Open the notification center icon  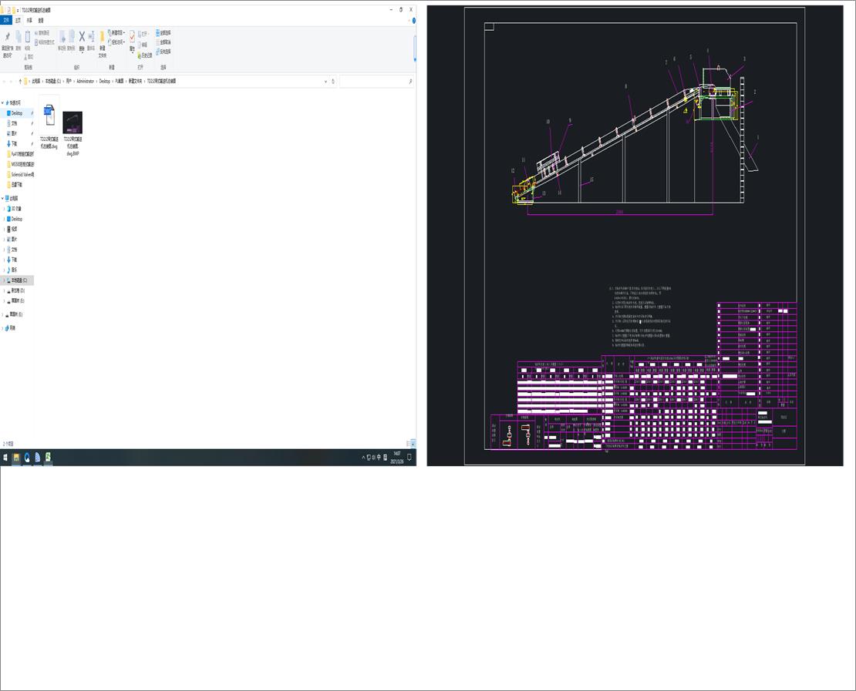(x=409, y=458)
